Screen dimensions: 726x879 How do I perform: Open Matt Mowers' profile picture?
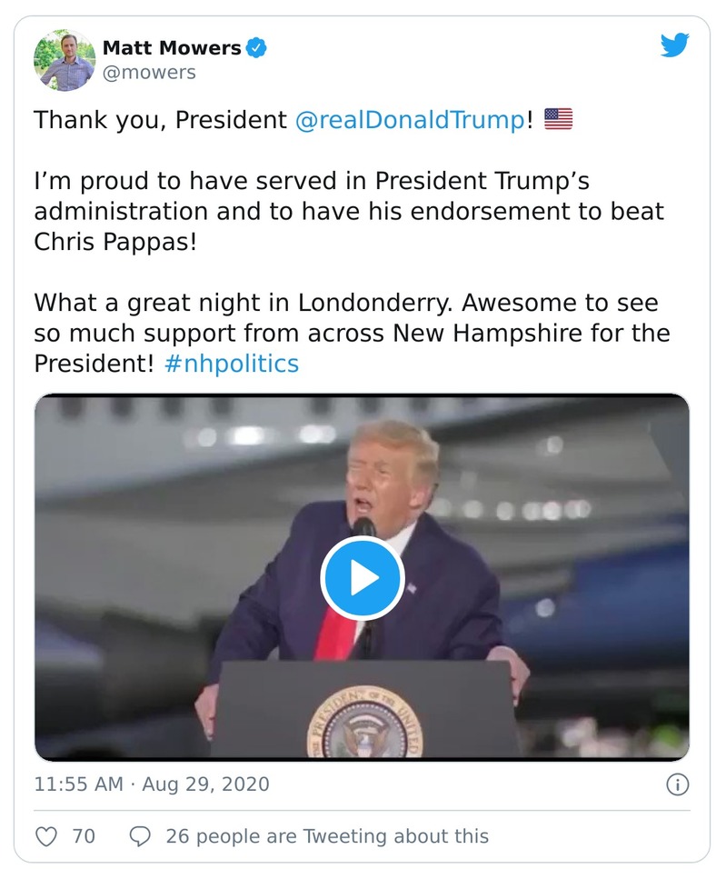pyautogui.click(x=64, y=56)
